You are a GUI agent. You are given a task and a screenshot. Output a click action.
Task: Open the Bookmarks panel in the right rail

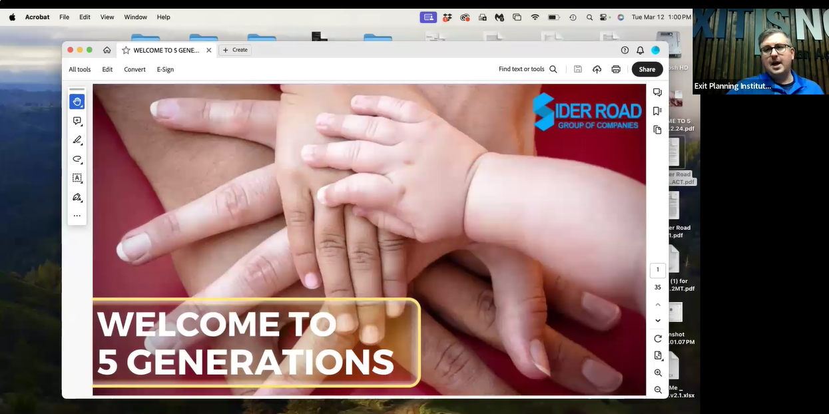657,111
